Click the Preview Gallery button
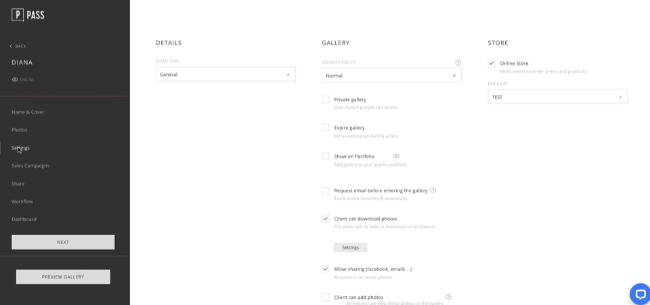Screen dimensions: 650x305 point(63,277)
